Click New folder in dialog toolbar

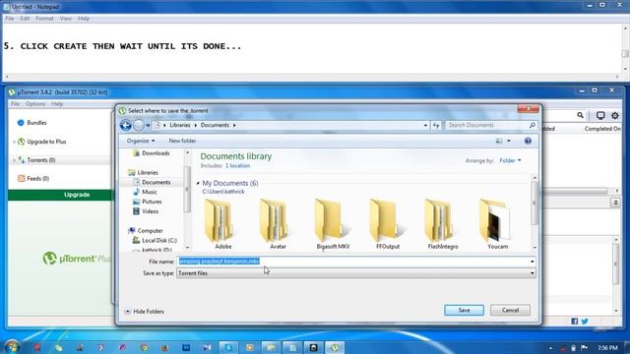pos(182,141)
